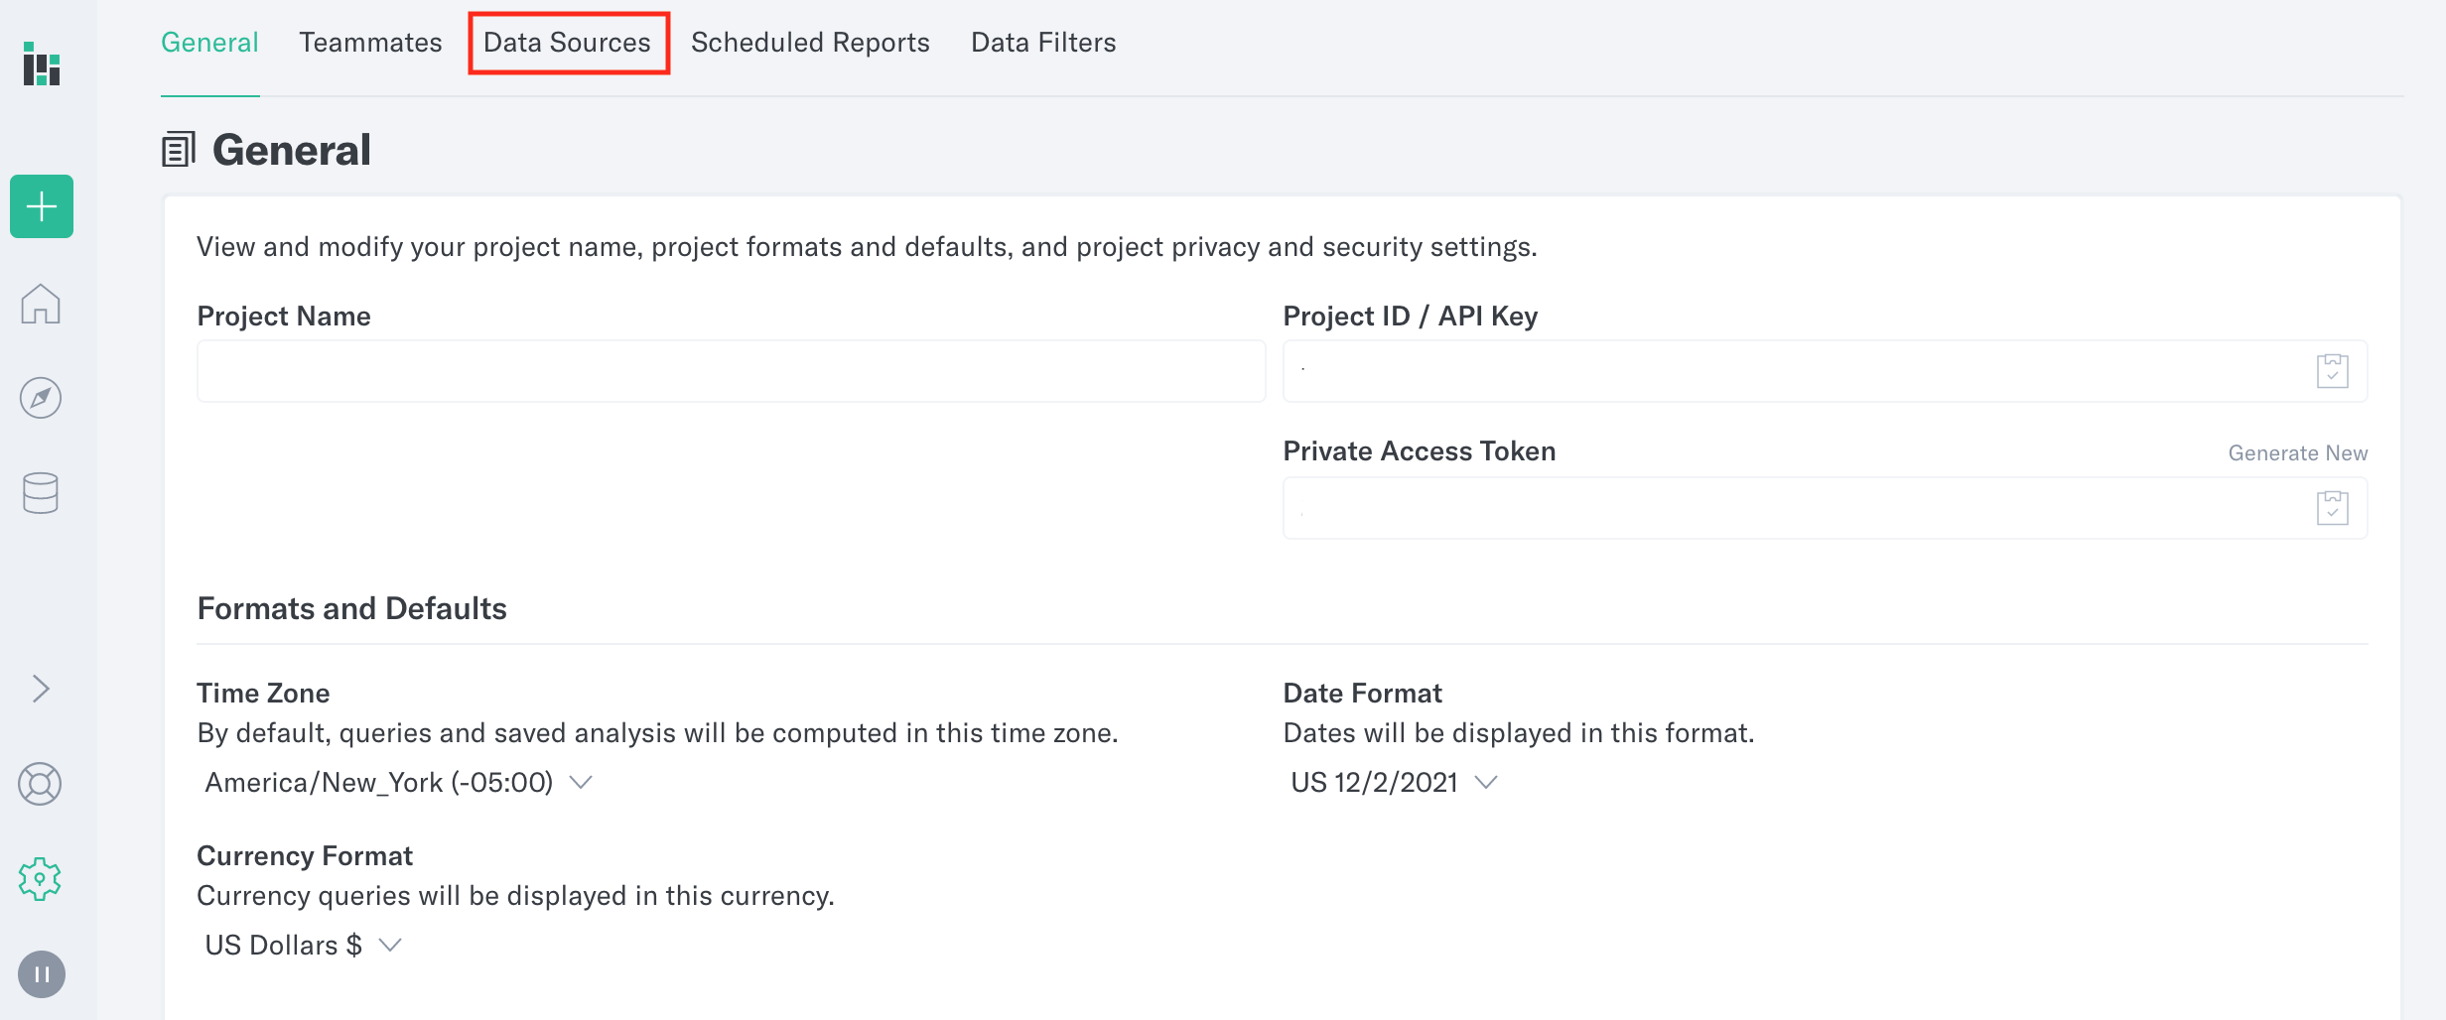Expand the sidebar with the chevron arrow
2446x1020 pixels.
(x=41, y=689)
